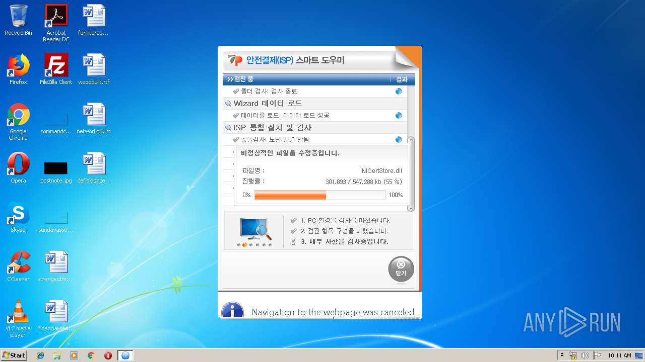Select the 폴더 검사: 검사 종료 row
Viewport: 645px width, 362px height.
(x=315, y=92)
